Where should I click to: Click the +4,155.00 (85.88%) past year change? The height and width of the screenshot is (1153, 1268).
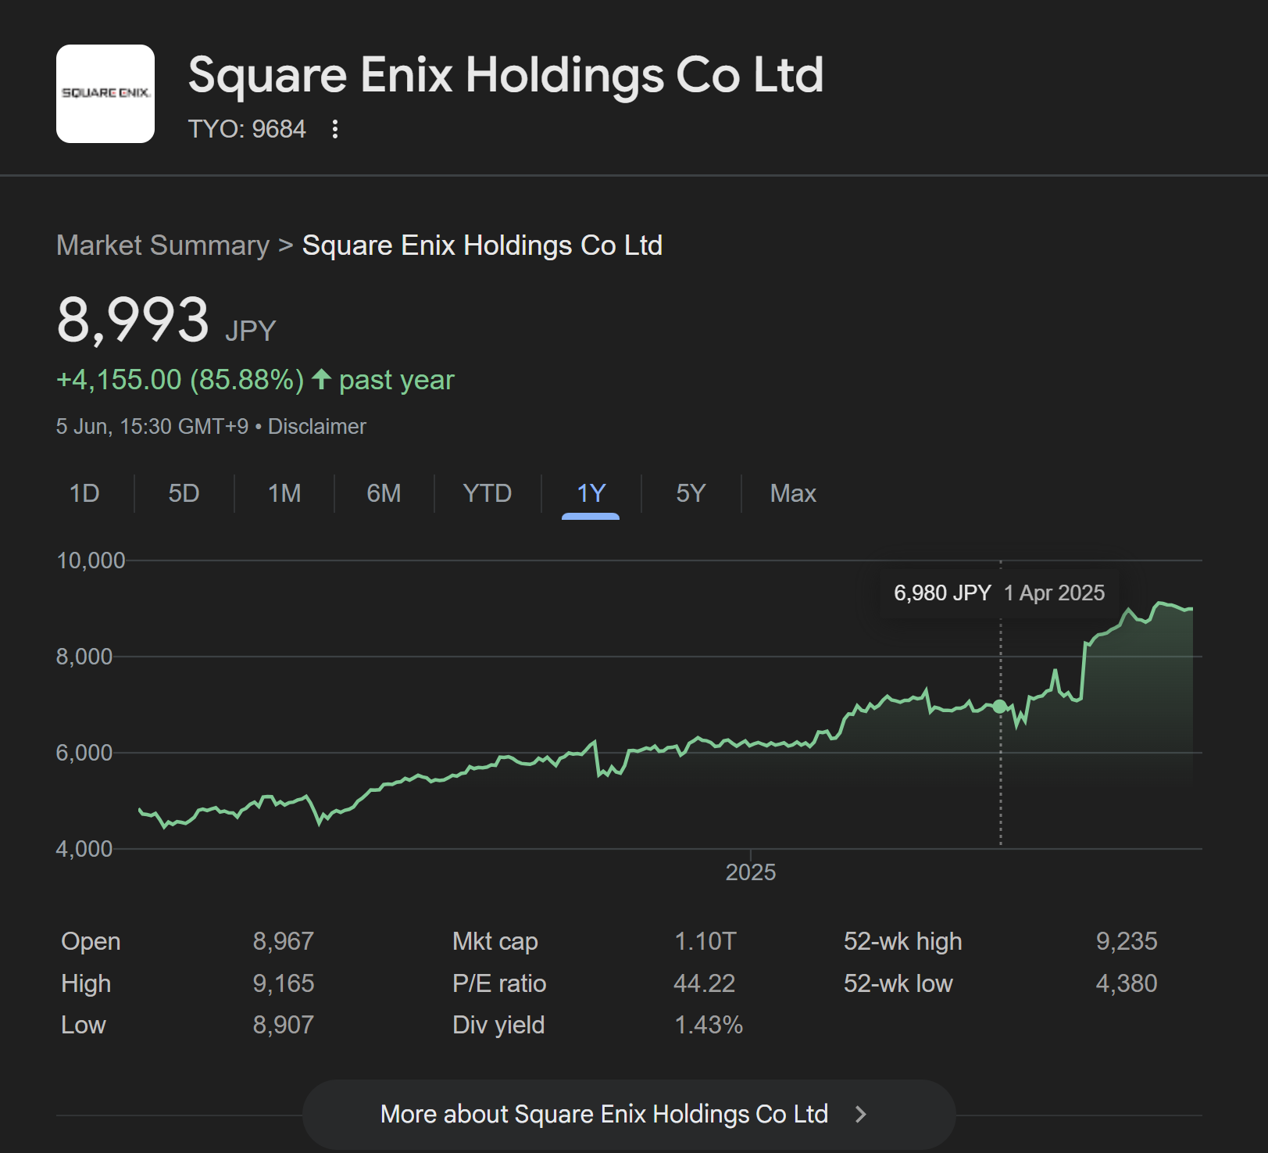[255, 380]
